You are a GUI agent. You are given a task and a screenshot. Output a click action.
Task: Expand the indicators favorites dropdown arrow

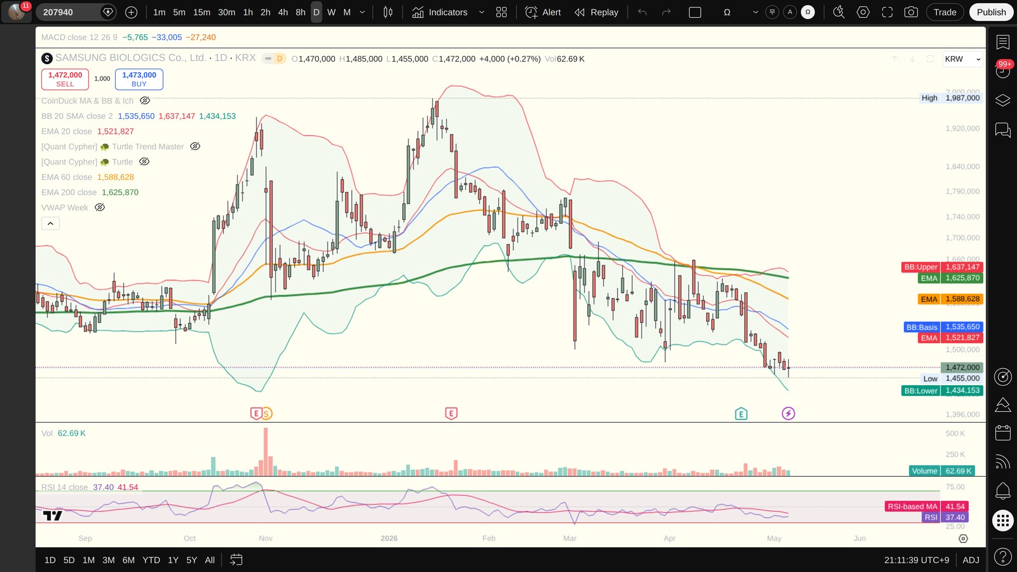[481, 12]
